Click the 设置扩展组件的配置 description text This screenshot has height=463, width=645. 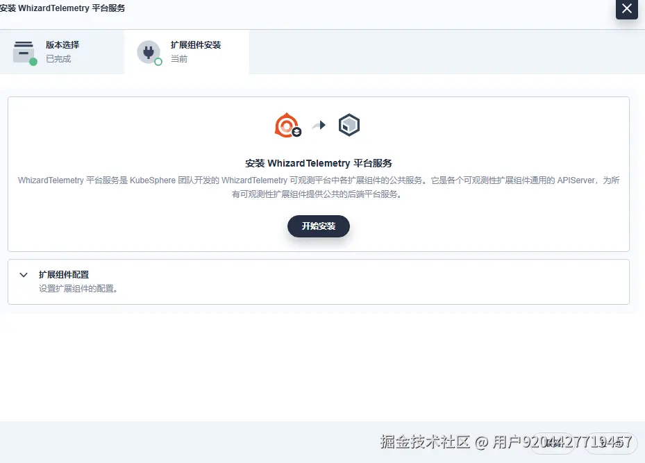(78, 289)
